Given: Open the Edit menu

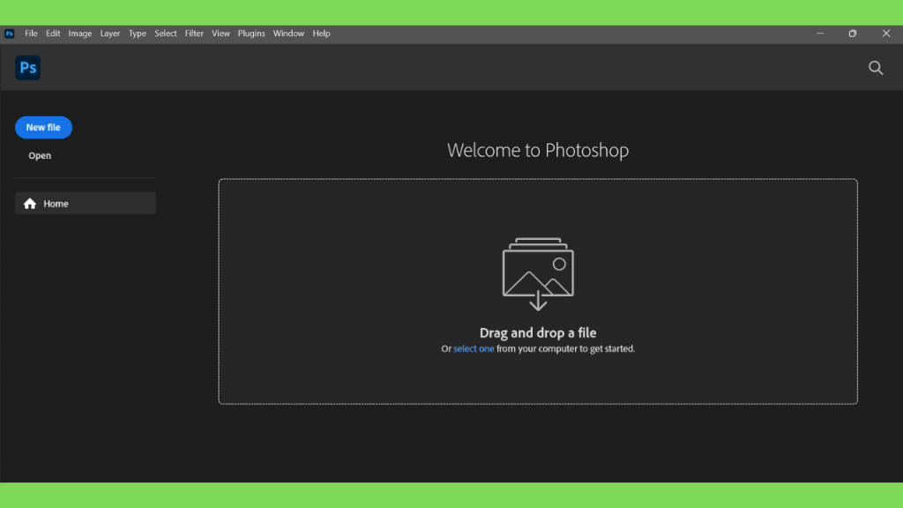Looking at the screenshot, I should point(53,34).
